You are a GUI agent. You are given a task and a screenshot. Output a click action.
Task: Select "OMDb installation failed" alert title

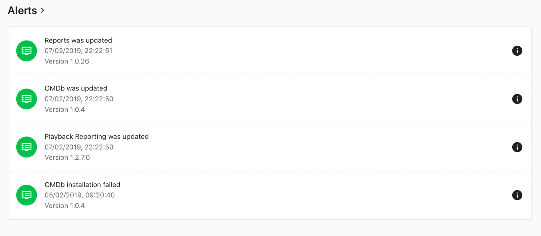[x=82, y=185]
